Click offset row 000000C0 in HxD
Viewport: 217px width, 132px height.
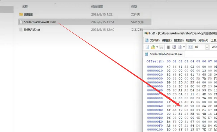pyautogui.click(x=155, y=114)
